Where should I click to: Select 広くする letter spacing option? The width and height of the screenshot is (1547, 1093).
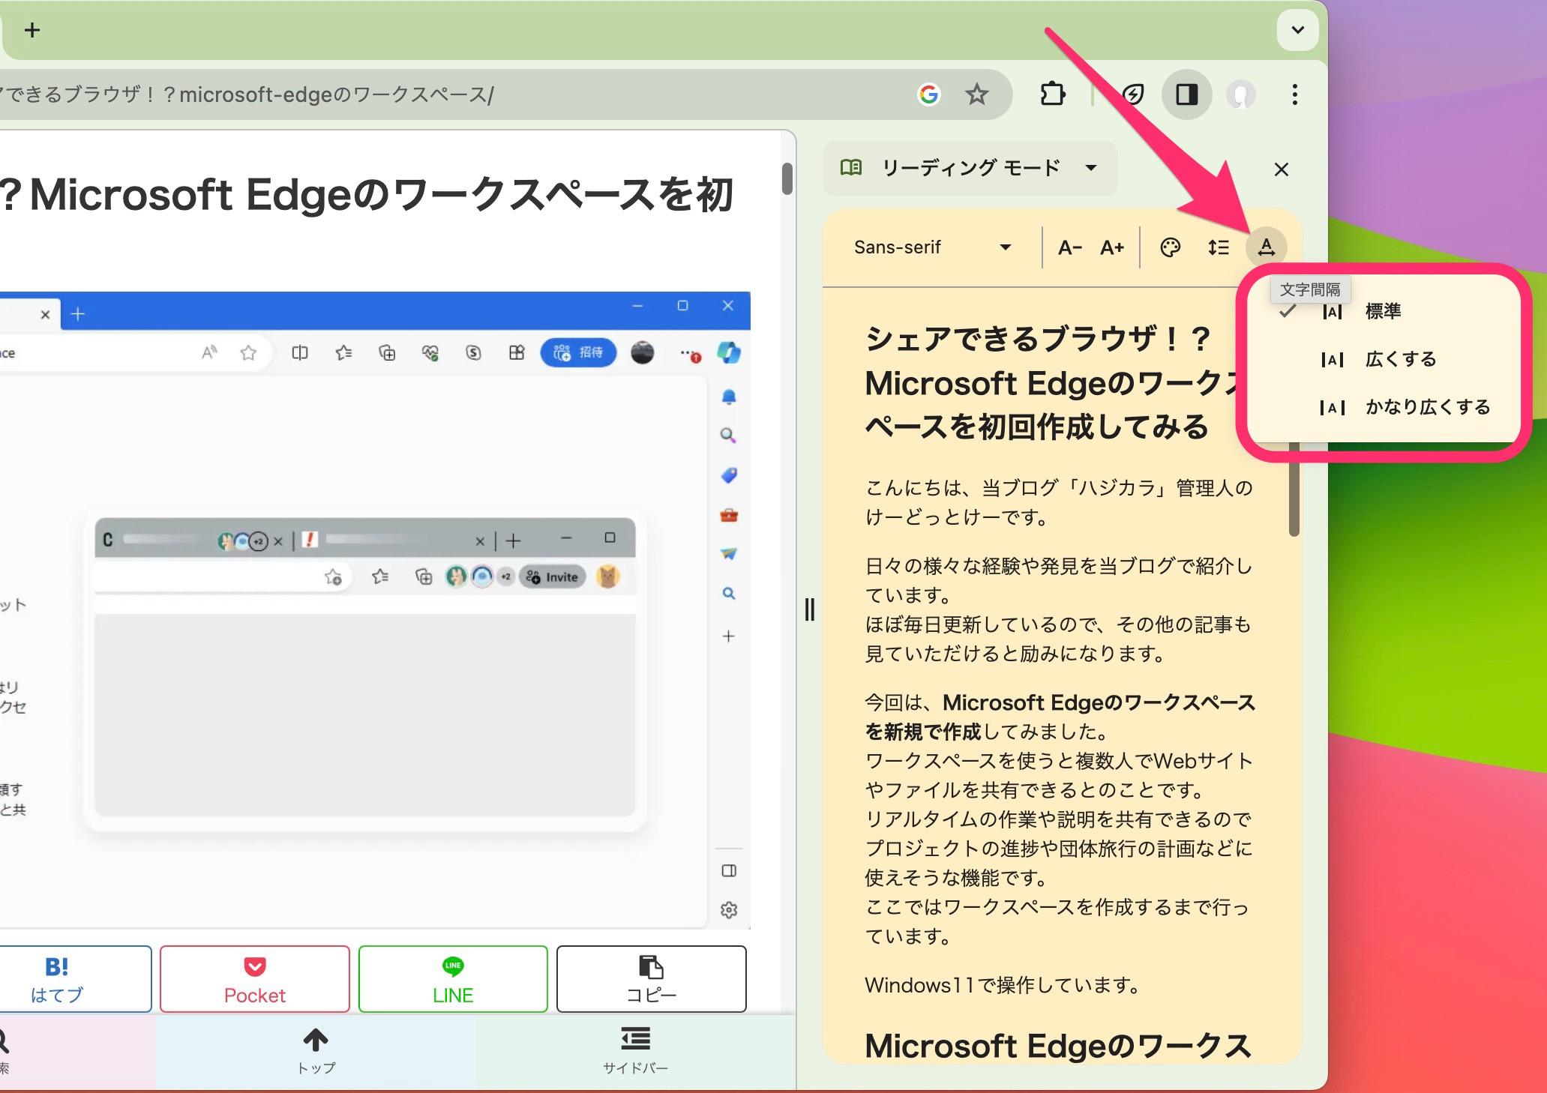tap(1384, 359)
